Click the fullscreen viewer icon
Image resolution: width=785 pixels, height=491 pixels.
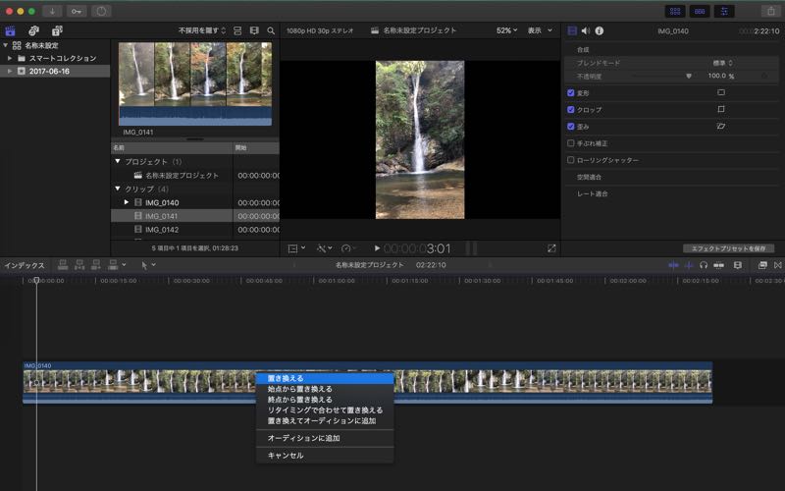click(x=551, y=248)
